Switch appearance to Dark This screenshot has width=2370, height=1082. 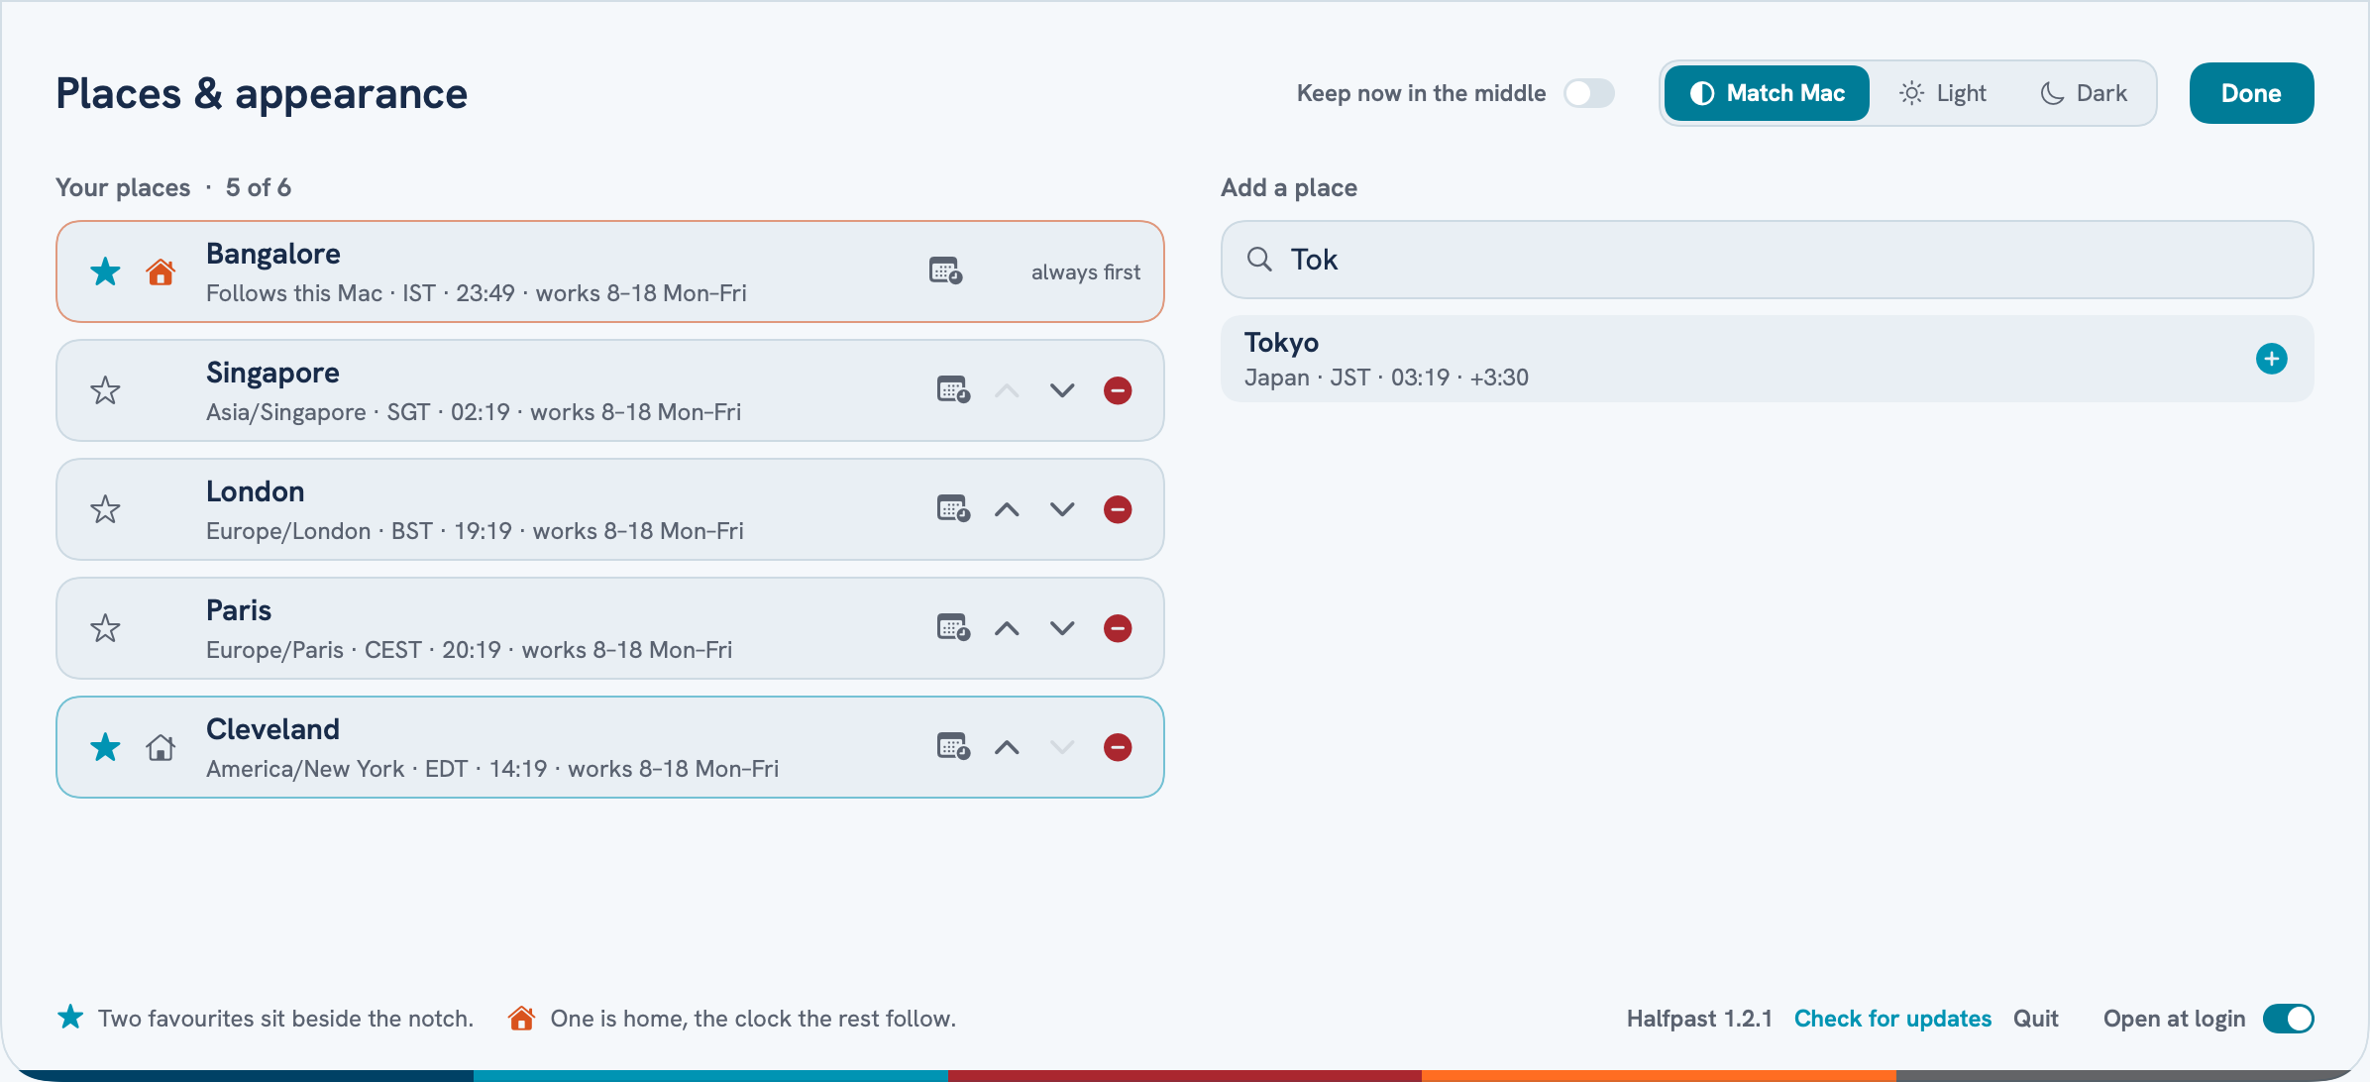click(x=2083, y=93)
